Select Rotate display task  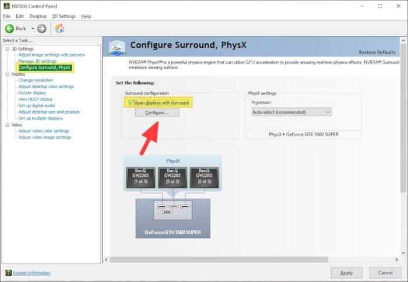[x=32, y=92]
